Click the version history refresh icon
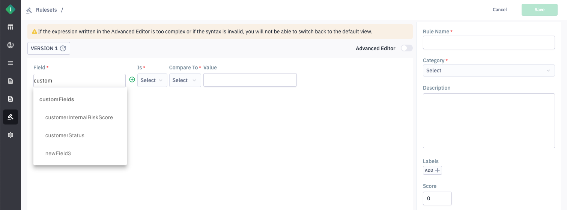The image size is (567, 210). pyautogui.click(x=63, y=48)
